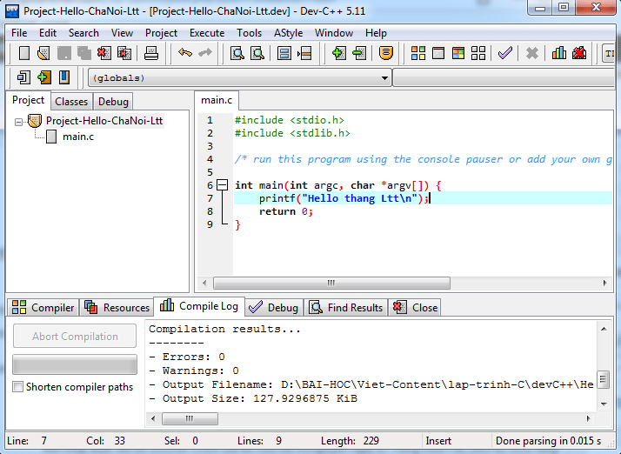This screenshot has width=621, height=454.
Task: Click the Add to project plus icon
Action: pyautogui.click(x=339, y=53)
